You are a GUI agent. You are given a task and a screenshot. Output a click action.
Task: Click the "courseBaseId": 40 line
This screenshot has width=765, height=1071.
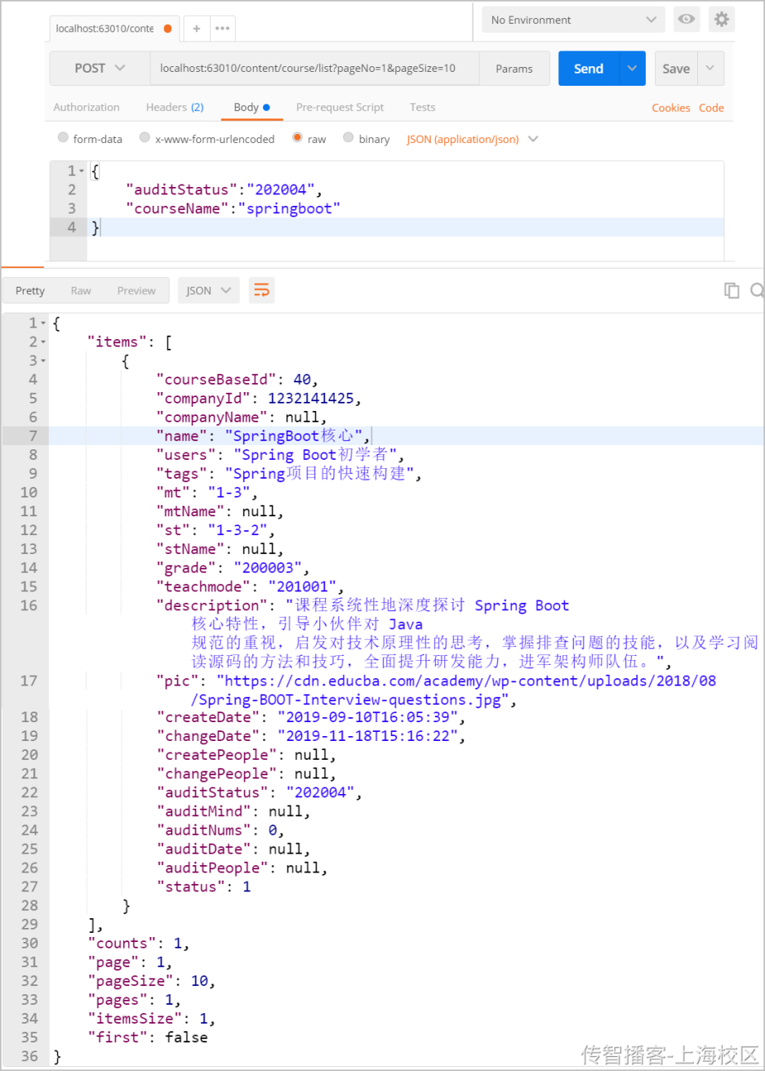(x=237, y=380)
